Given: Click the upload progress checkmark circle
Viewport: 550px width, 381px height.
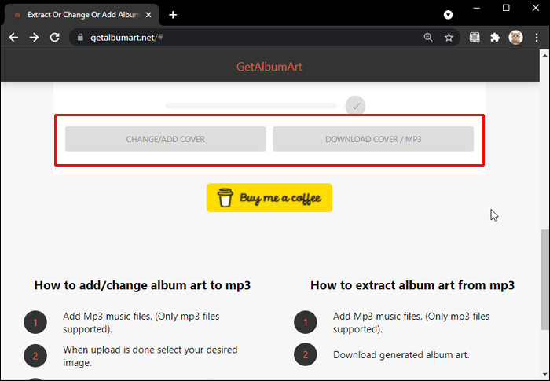Looking at the screenshot, I should tap(355, 105).
